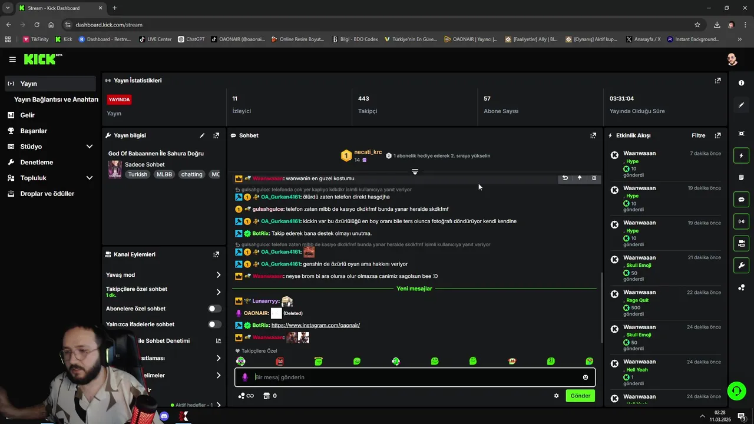The width and height of the screenshot is (754, 424).
Task: Expand the Topluluk sidebar section
Action: point(90,178)
